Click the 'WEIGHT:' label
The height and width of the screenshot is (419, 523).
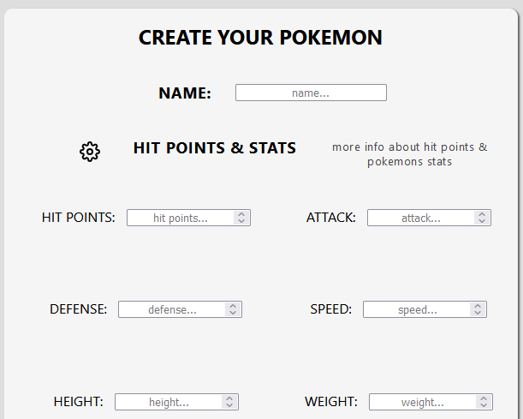[x=331, y=402]
